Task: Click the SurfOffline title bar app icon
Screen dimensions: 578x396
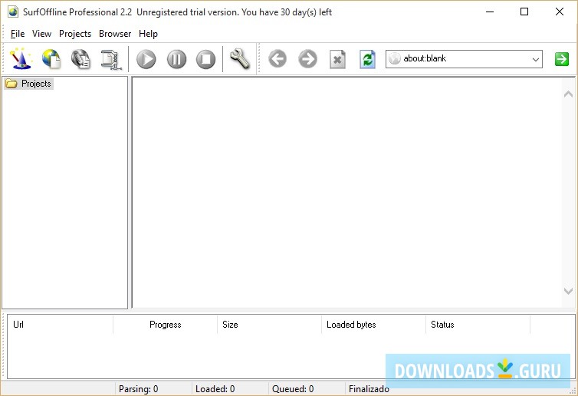Action: 13,12
